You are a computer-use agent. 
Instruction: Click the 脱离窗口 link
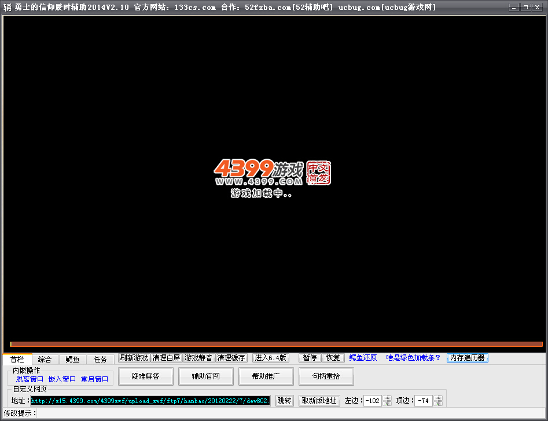[30, 379]
